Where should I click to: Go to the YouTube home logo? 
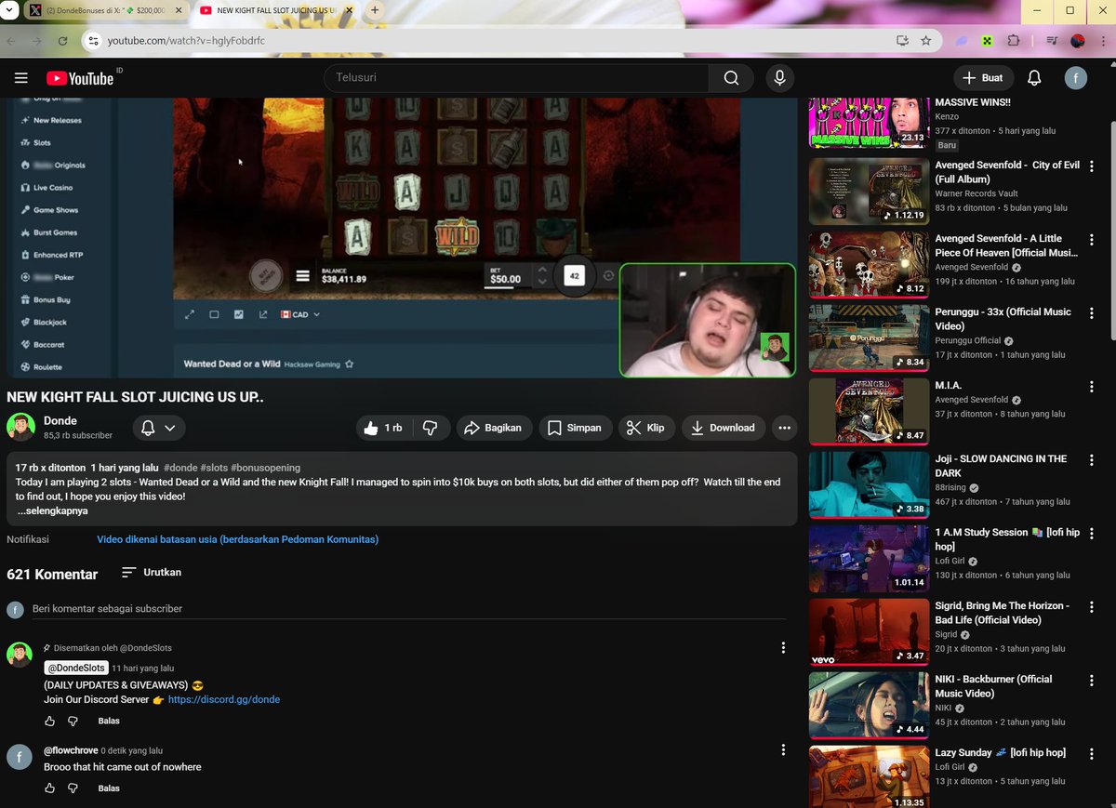tap(80, 78)
